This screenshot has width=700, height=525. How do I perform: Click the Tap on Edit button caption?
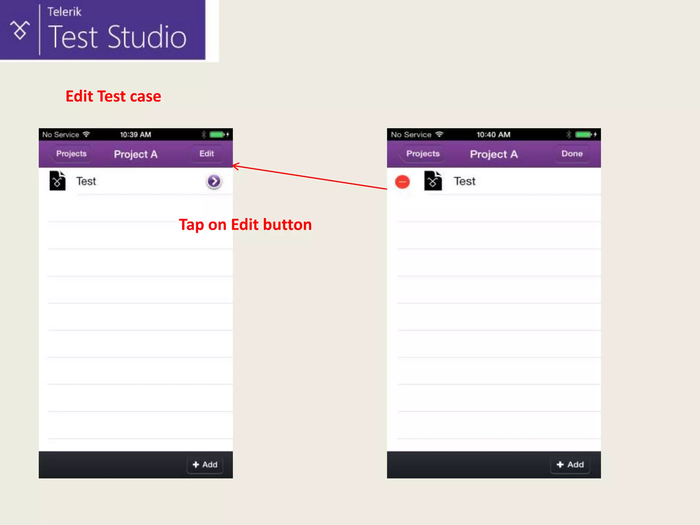(245, 225)
